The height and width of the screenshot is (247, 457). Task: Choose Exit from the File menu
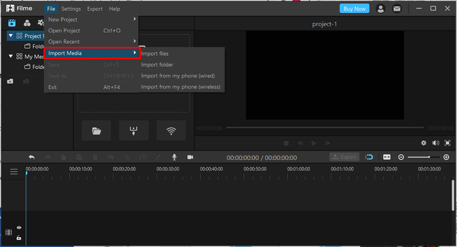click(91, 87)
